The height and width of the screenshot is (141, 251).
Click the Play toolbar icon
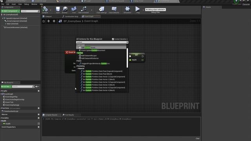138,9
